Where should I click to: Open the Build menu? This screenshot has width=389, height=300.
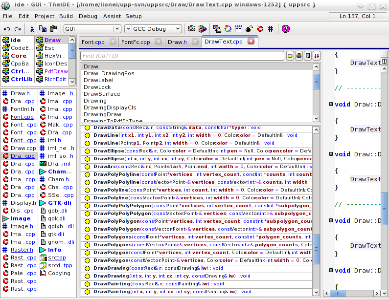click(x=66, y=16)
